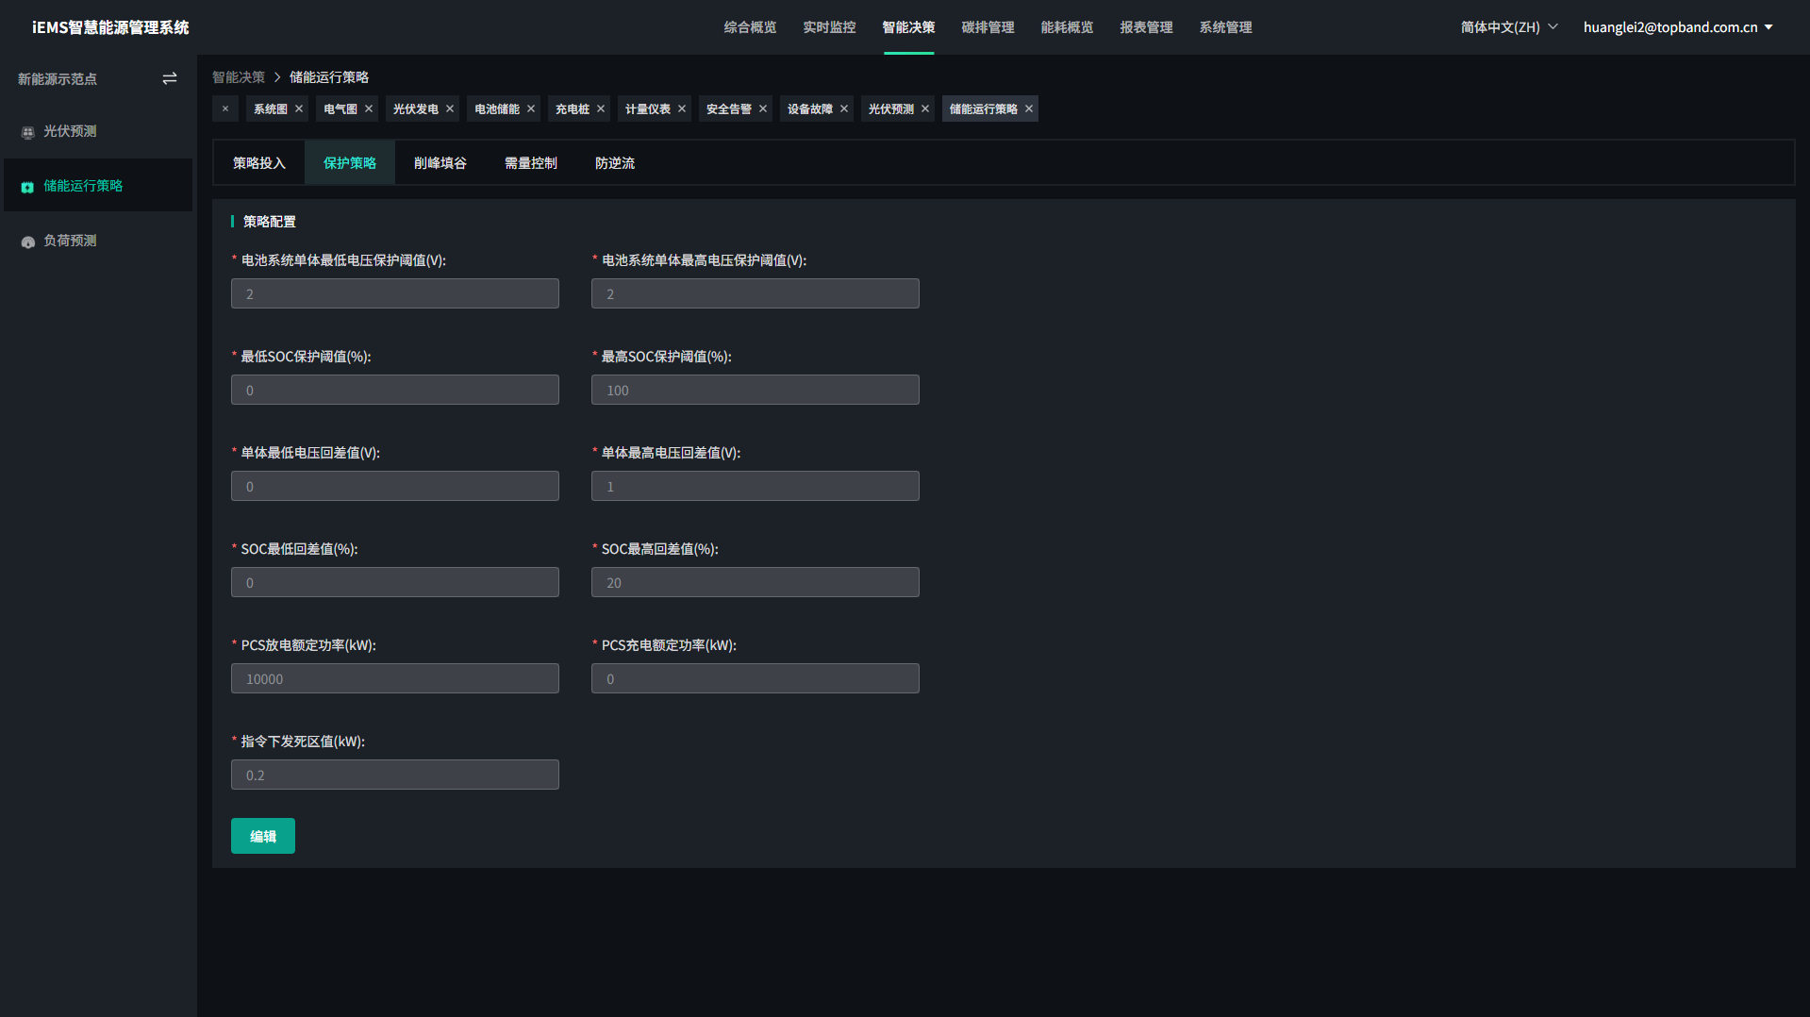Close the 充电桩 page tag
1810x1017 pixels.
coord(601,109)
